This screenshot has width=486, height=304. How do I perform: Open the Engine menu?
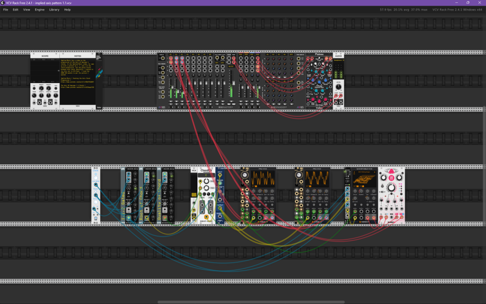click(40, 9)
